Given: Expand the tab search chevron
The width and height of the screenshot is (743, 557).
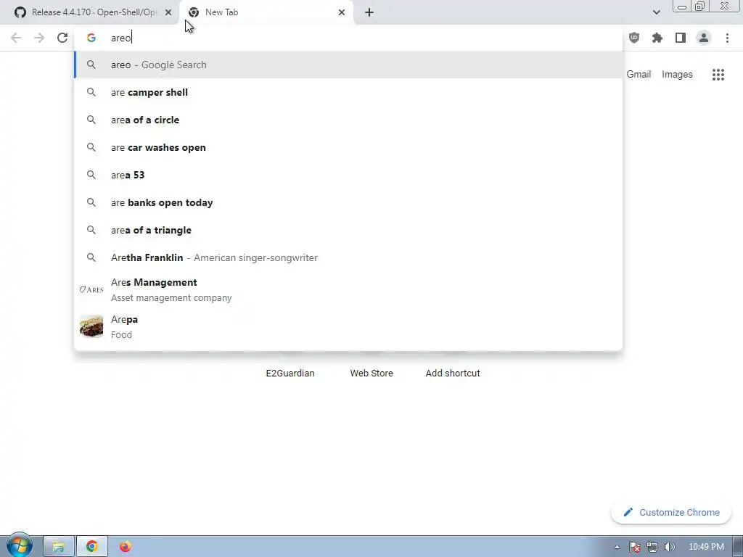Looking at the screenshot, I should tap(656, 12).
